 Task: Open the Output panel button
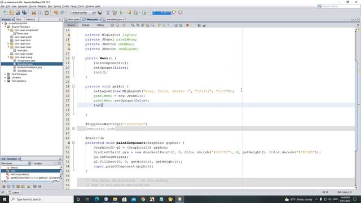(x=14, y=192)
